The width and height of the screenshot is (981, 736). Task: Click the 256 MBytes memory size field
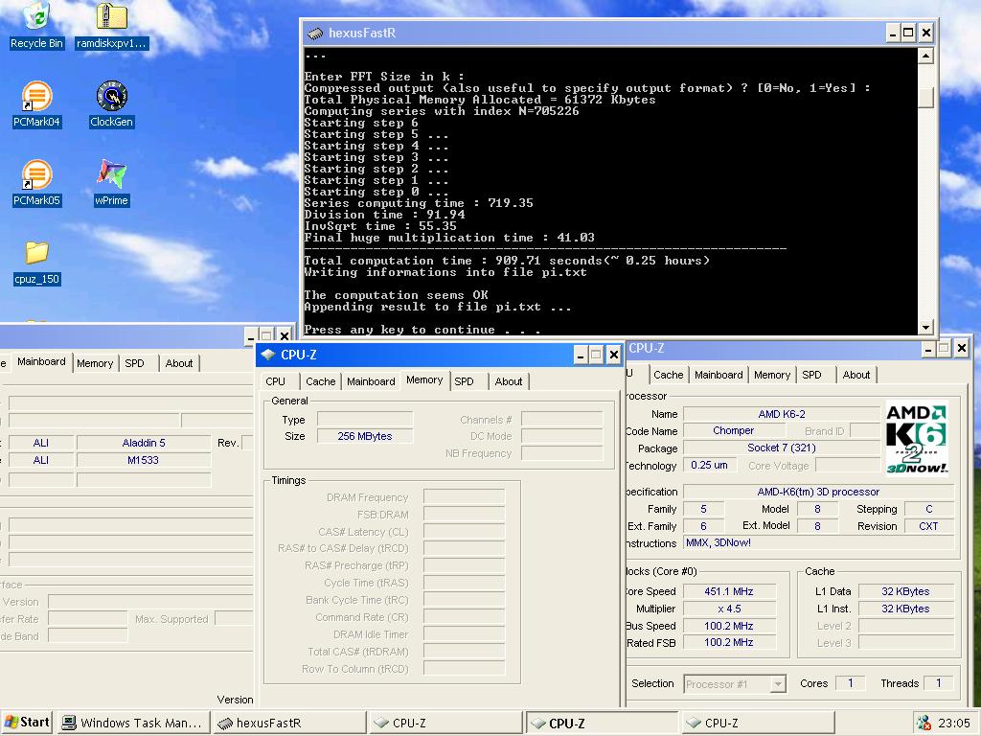pos(365,436)
